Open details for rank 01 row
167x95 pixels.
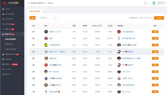[x=155, y=32]
